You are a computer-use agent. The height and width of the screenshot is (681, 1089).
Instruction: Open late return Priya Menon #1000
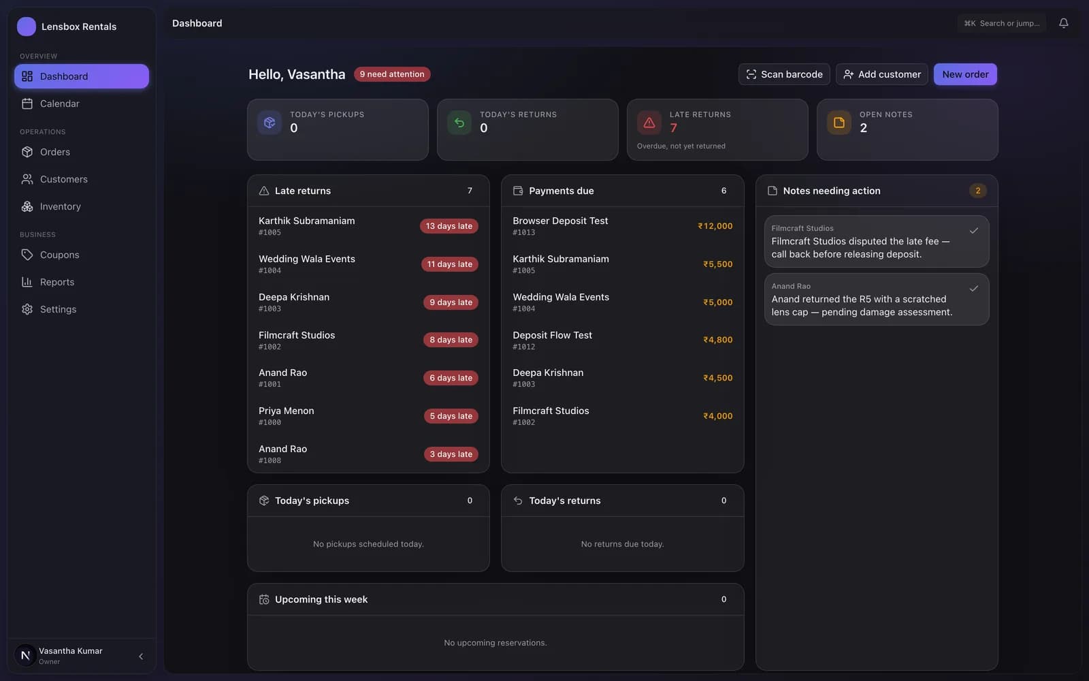(x=368, y=416)
